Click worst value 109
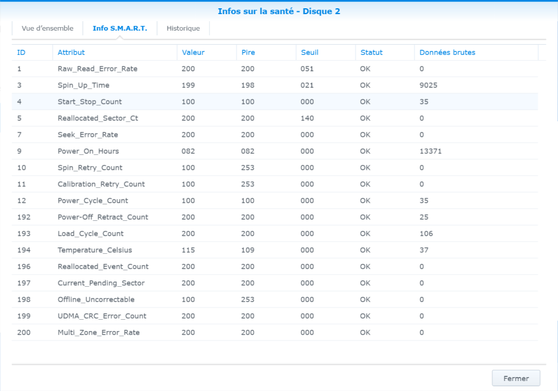 pyautogui.click(x=247, y=250)
